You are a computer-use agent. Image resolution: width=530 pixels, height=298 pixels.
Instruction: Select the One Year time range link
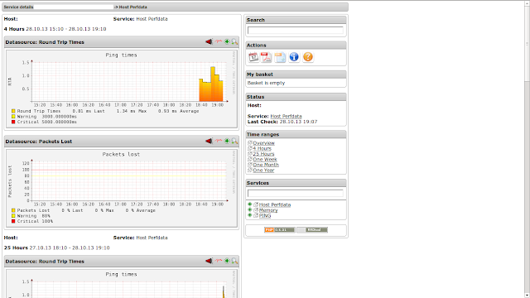pos(263,170)
